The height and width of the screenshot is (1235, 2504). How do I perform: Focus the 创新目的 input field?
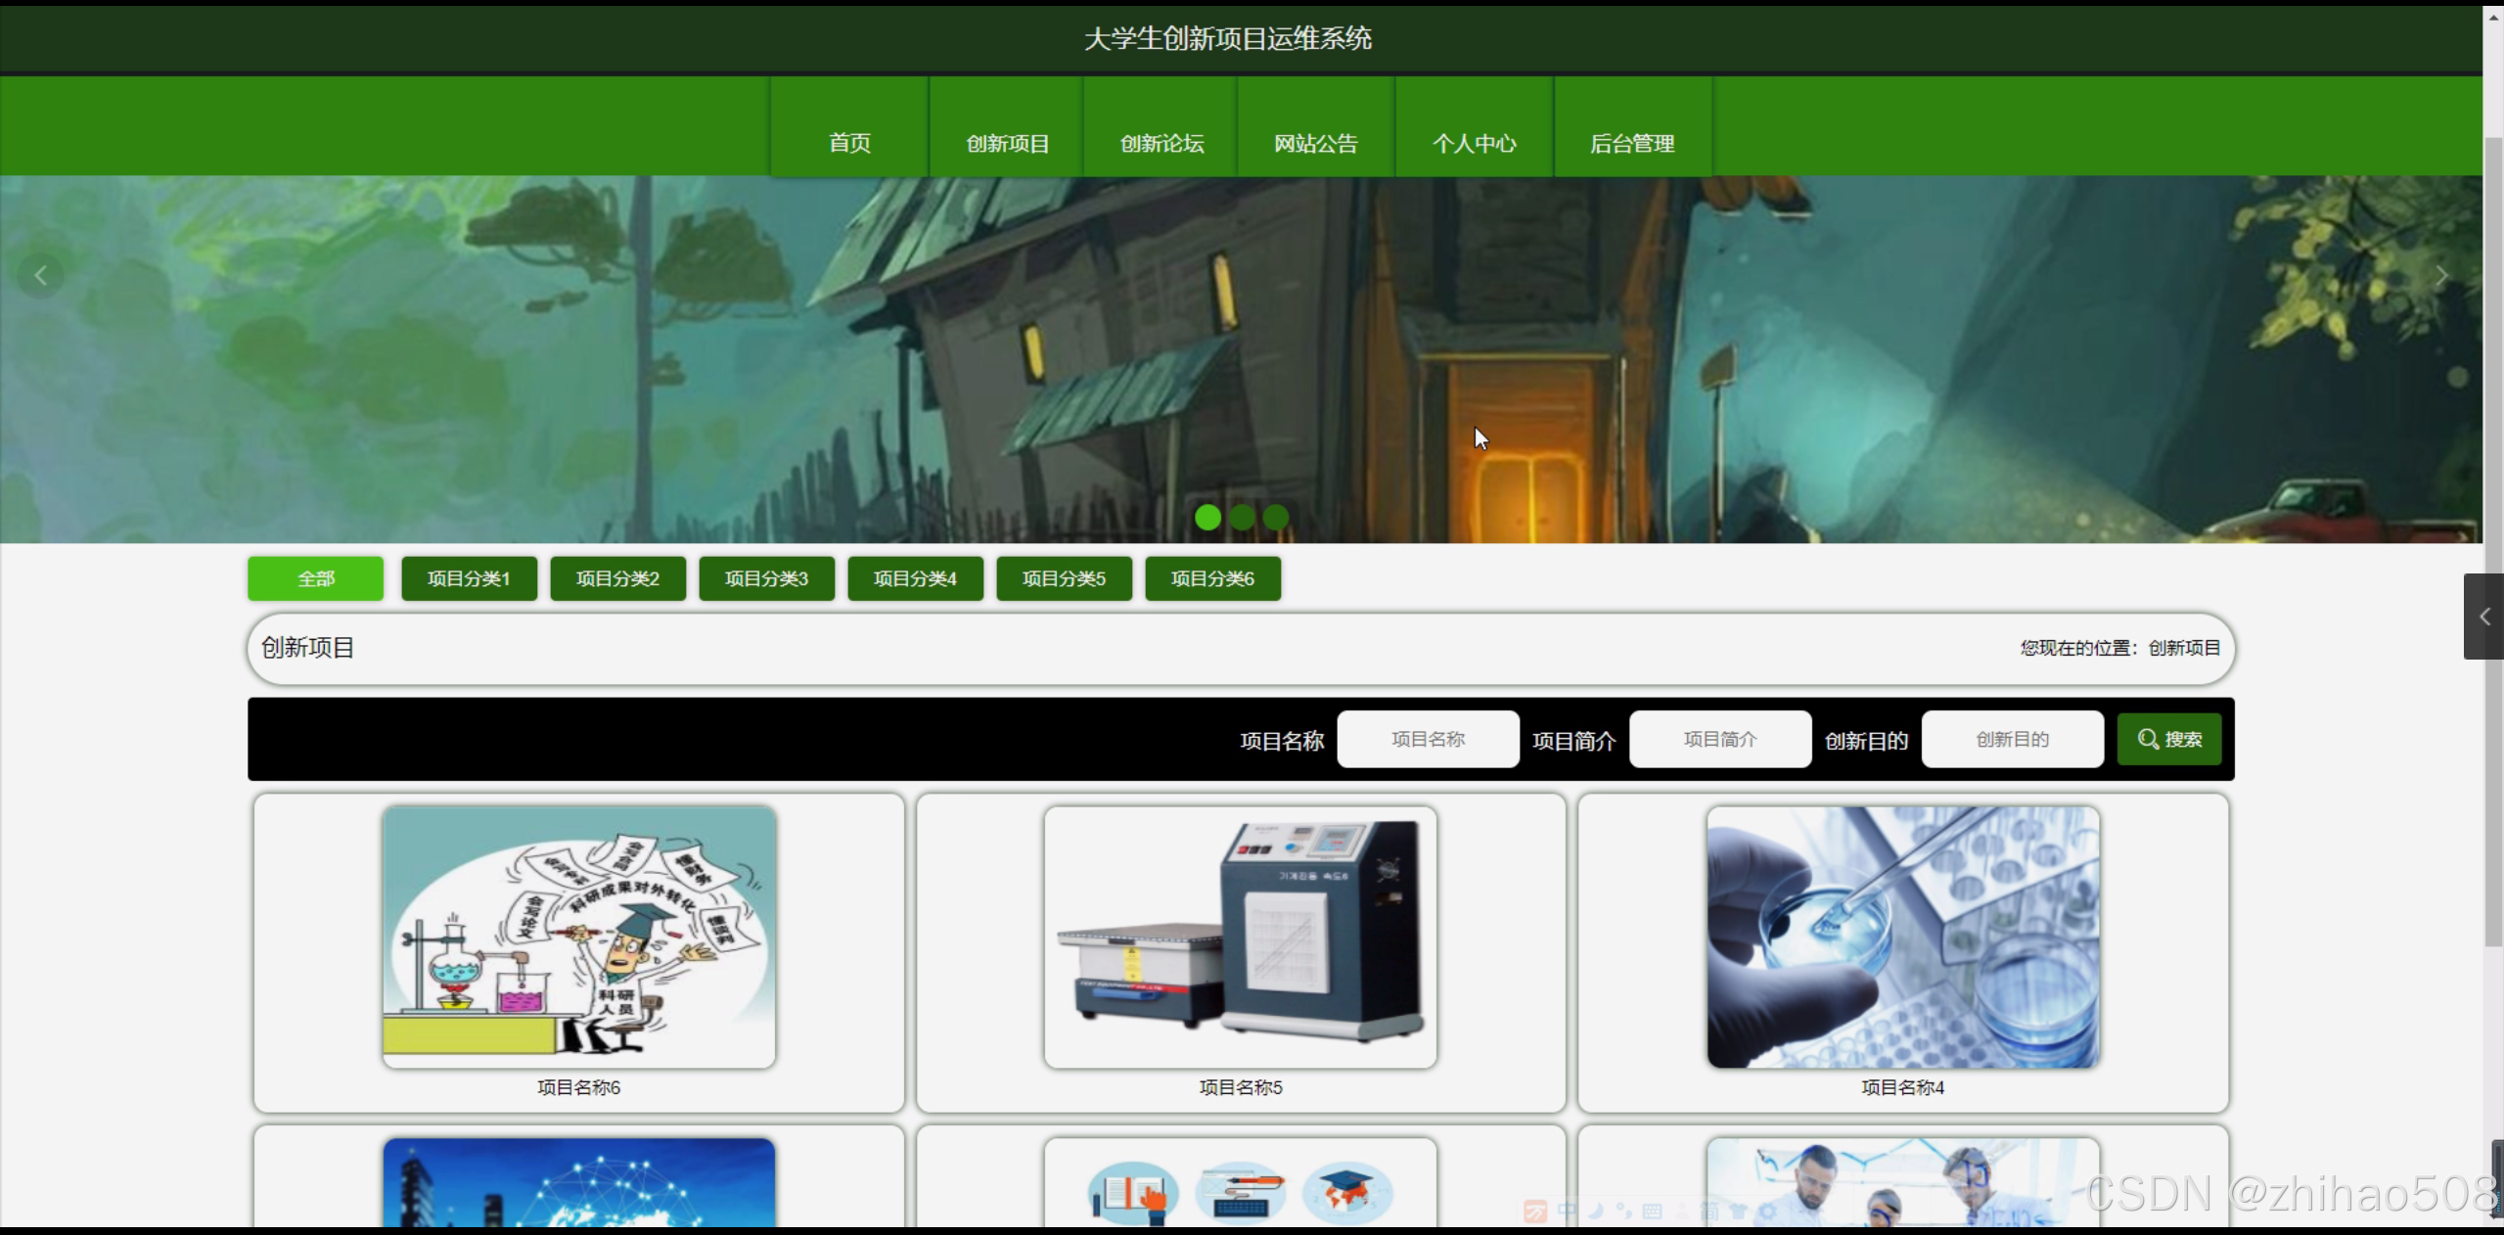coord(2012,739)
